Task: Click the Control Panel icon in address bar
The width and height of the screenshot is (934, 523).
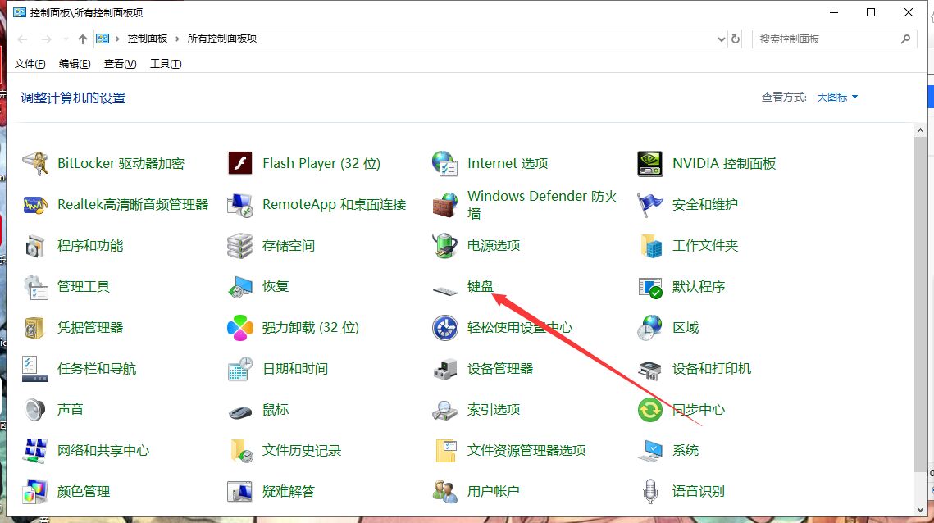Action: (x=103, y=39)
